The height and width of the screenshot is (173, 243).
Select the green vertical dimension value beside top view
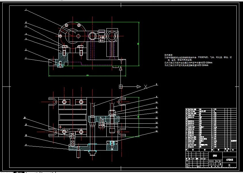[138, 44]
